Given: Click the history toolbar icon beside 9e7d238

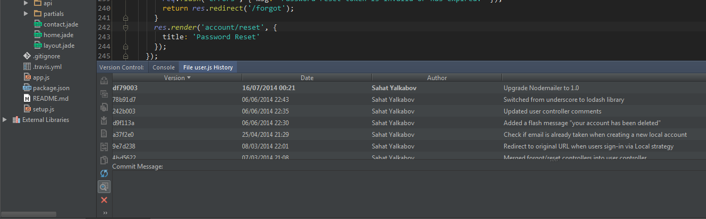Looking at the screenshot, I should coord(104,147).
